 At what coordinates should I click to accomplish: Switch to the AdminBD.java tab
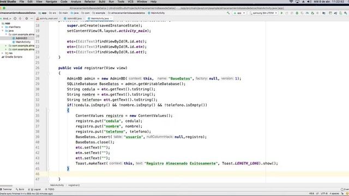point(74,19)
